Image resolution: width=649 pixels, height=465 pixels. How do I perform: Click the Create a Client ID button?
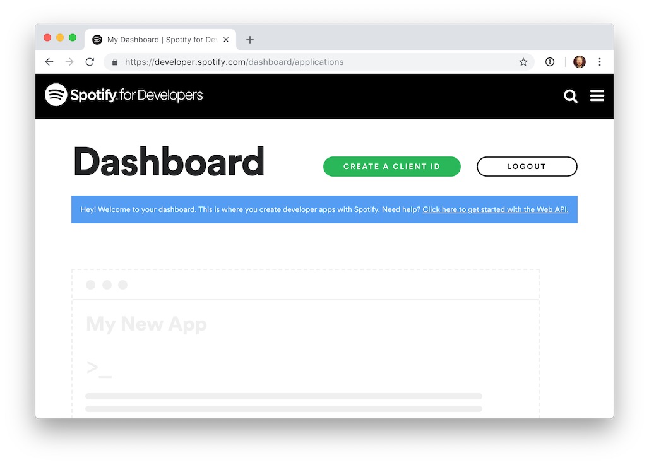click(x=392, y=167)
